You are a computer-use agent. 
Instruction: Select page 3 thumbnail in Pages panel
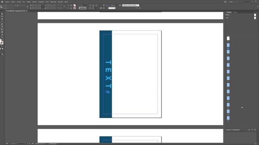(228, 52)
